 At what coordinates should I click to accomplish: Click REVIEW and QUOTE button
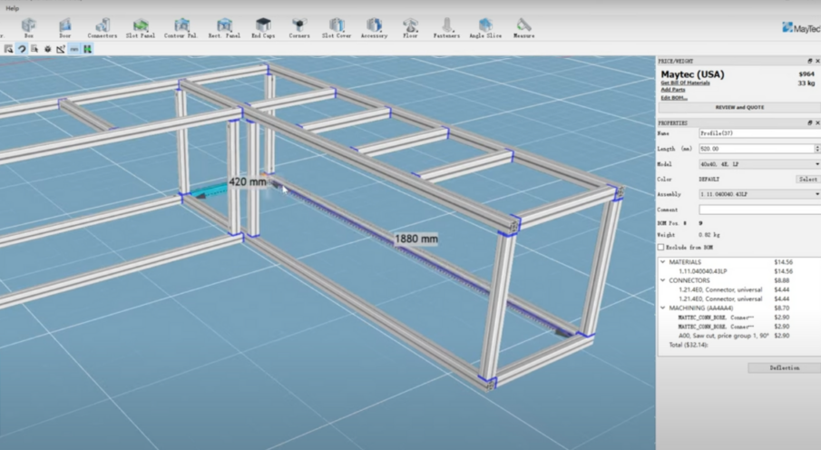point(739,107)
